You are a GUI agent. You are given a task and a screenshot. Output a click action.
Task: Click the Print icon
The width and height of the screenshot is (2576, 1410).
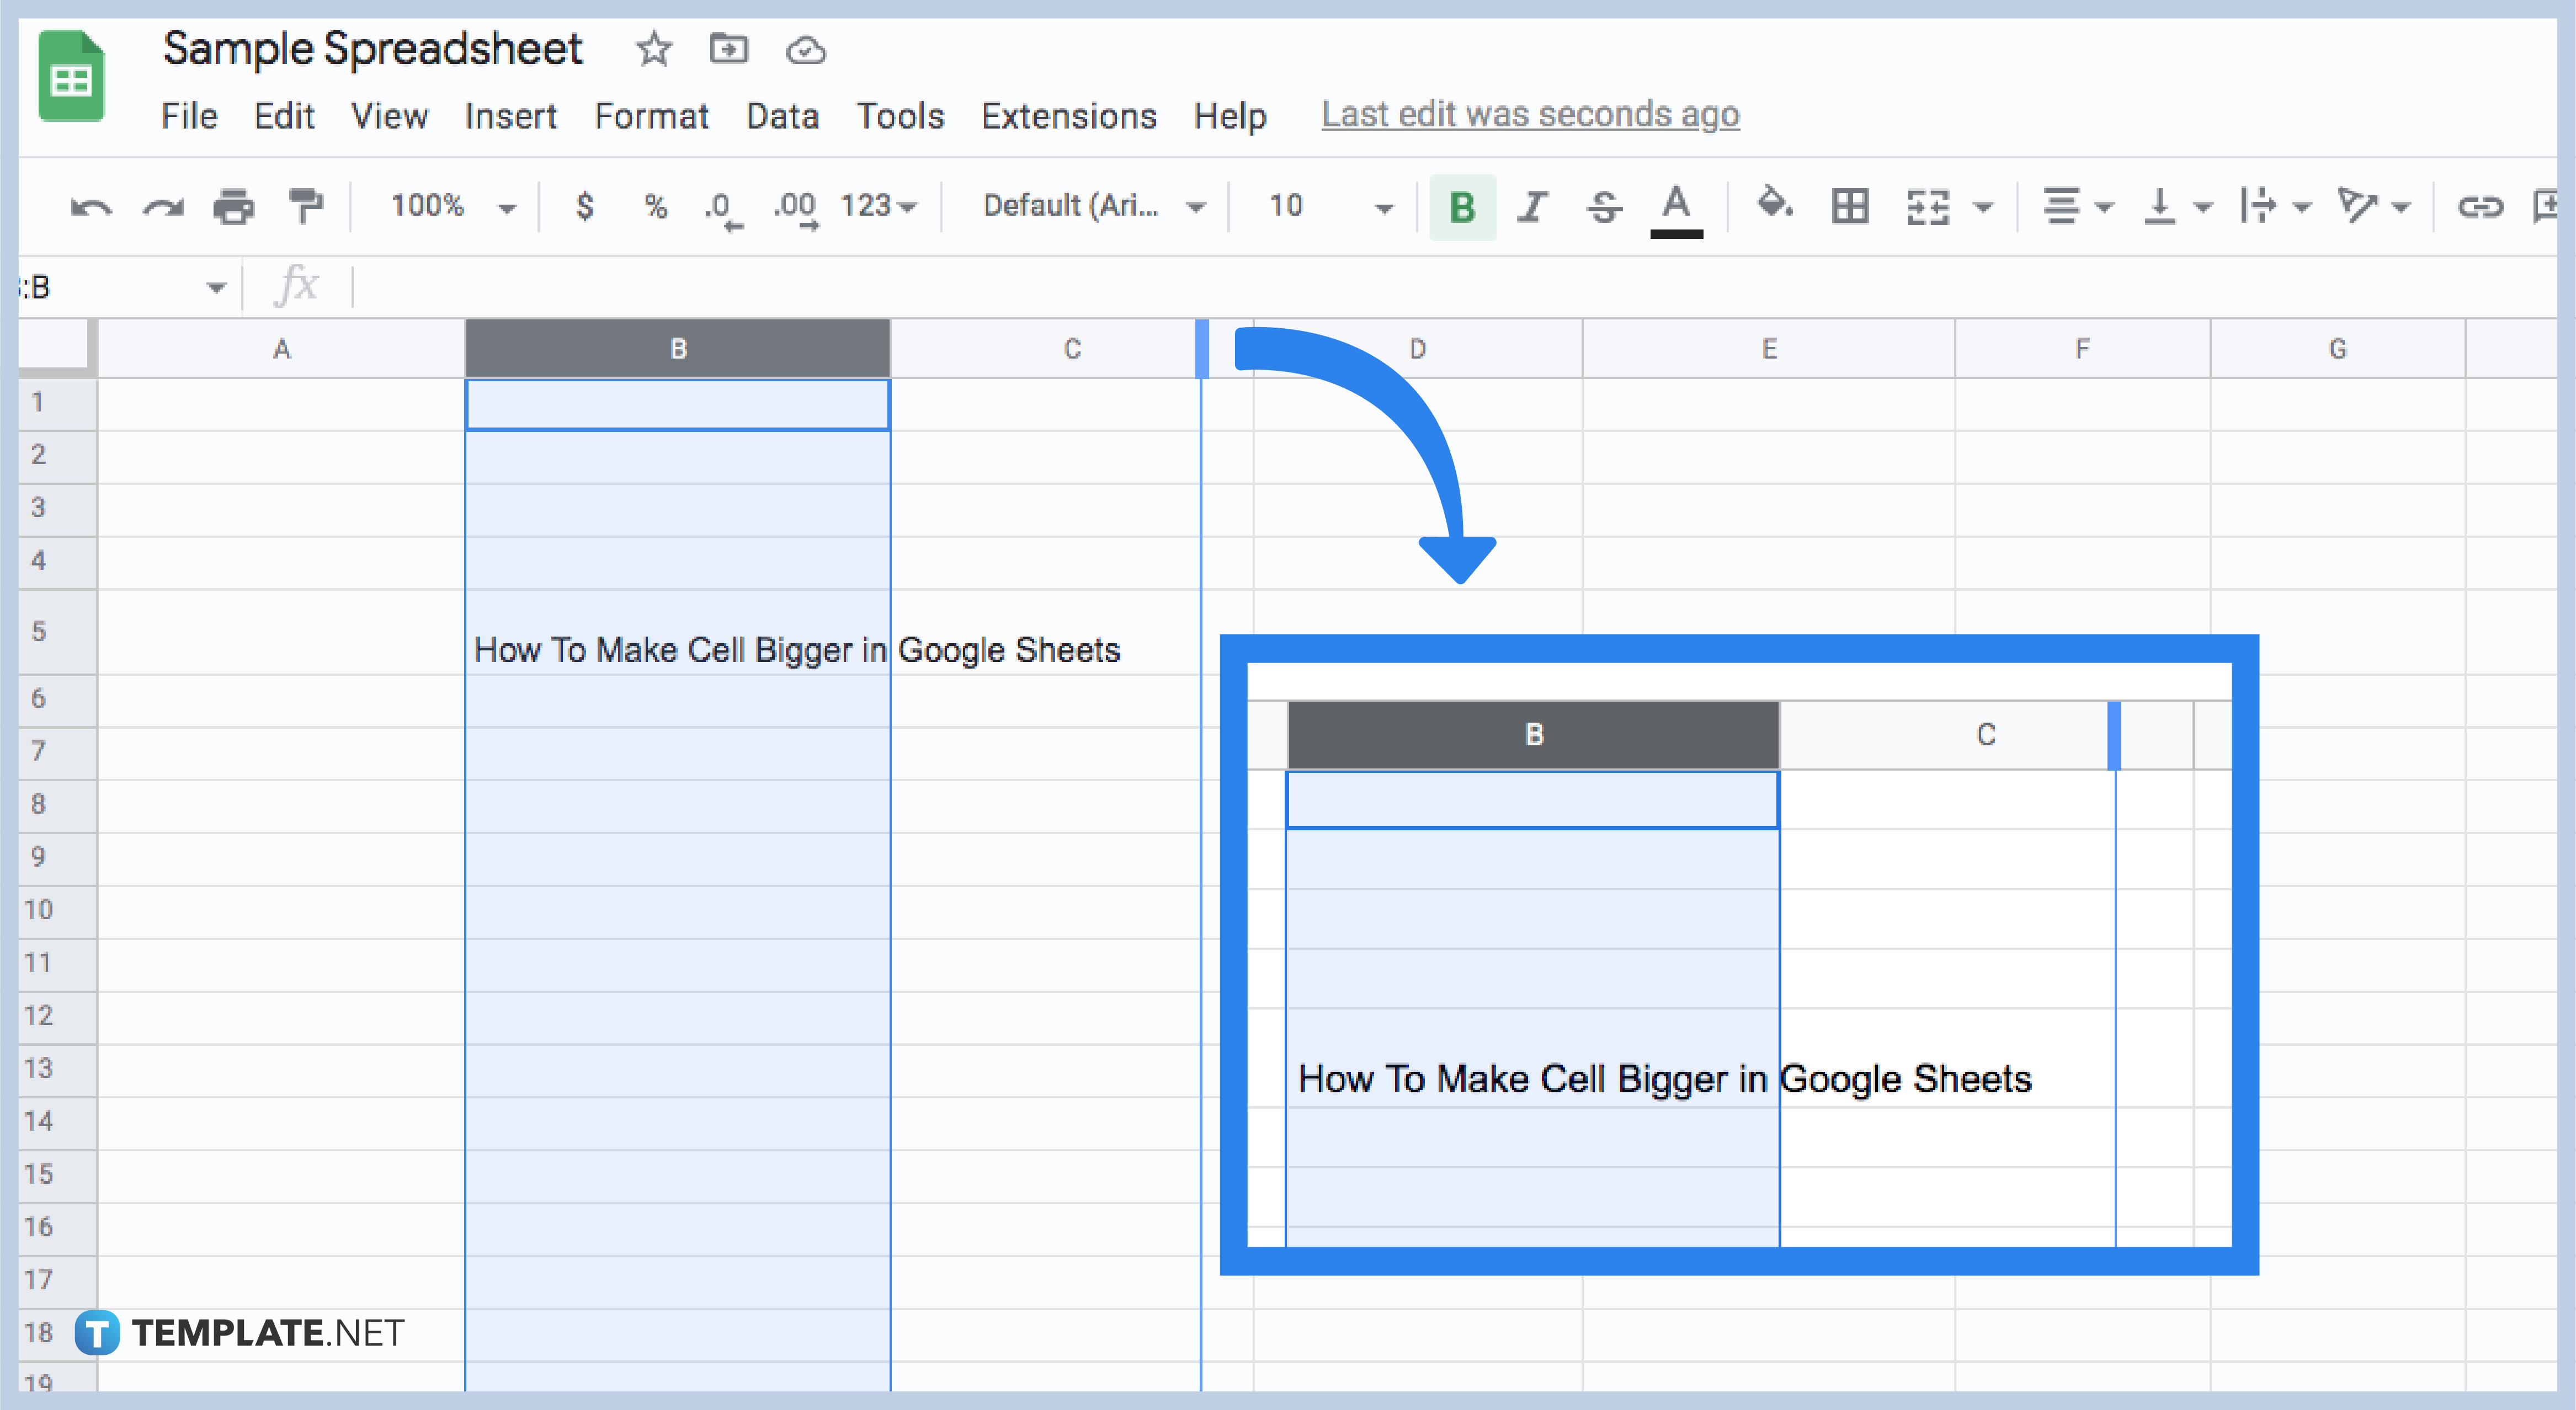[234, 207]
